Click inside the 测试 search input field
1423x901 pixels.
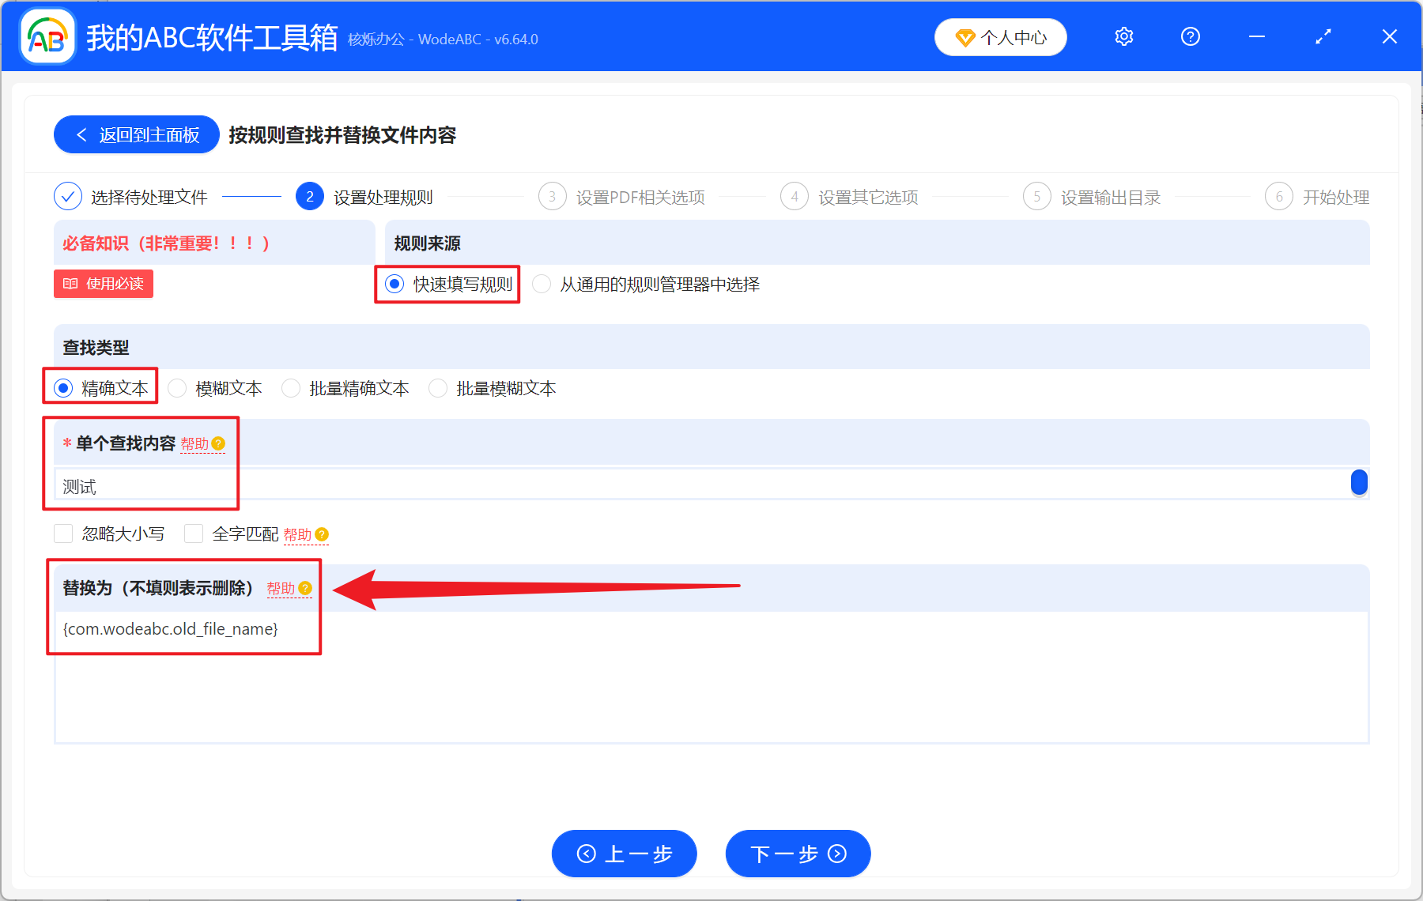(x=316, y=485)
